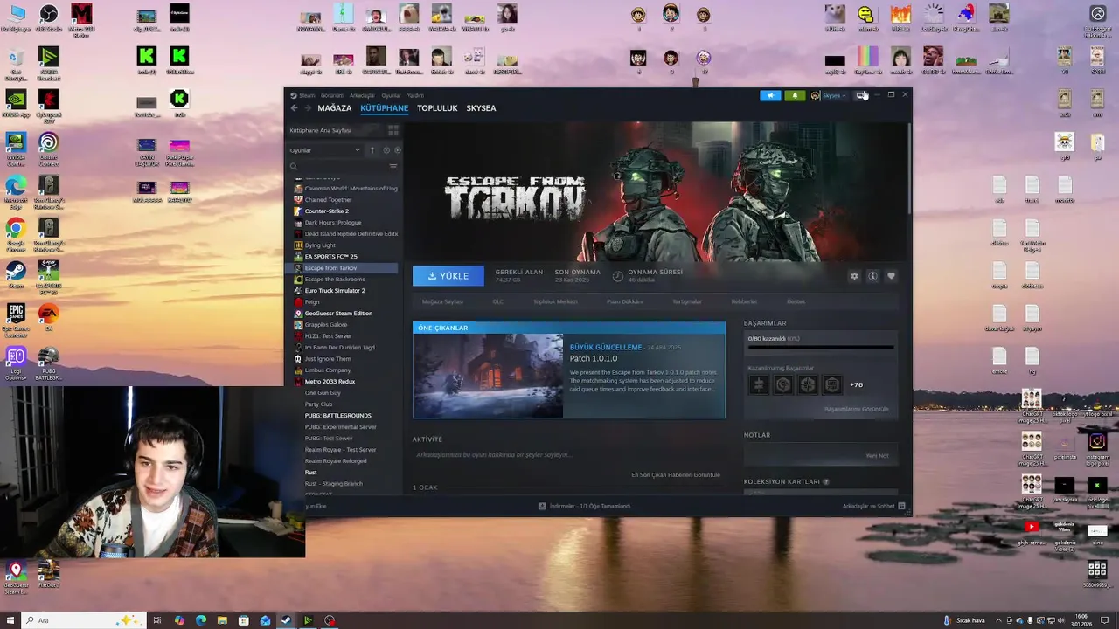Screen dimensions: 1119x629
Task: Click the Steam forward navigation arrow
Action: [308, 108]
